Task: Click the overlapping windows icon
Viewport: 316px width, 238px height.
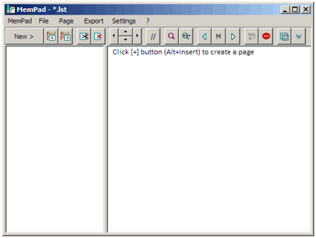Action: tap(284, 37)
